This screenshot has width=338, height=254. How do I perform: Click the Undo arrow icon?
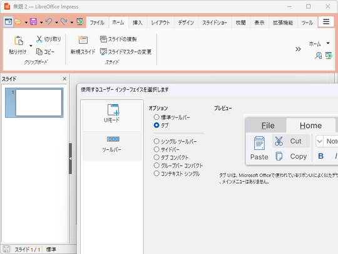(49, 21)
